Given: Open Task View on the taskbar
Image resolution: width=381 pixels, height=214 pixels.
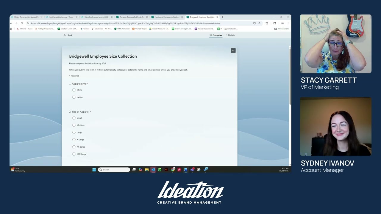Looking at the screenshot, I should [134, 170].
